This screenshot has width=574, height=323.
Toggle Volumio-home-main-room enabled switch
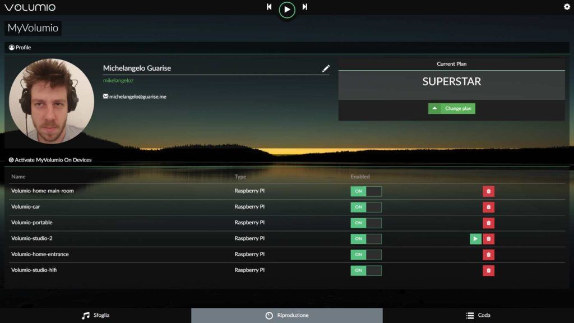(365, 191)
